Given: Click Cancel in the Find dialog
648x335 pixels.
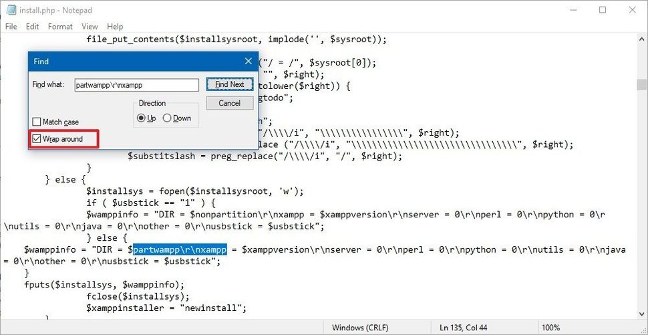Looking at the screenshot, I should (x=230, y=103).
